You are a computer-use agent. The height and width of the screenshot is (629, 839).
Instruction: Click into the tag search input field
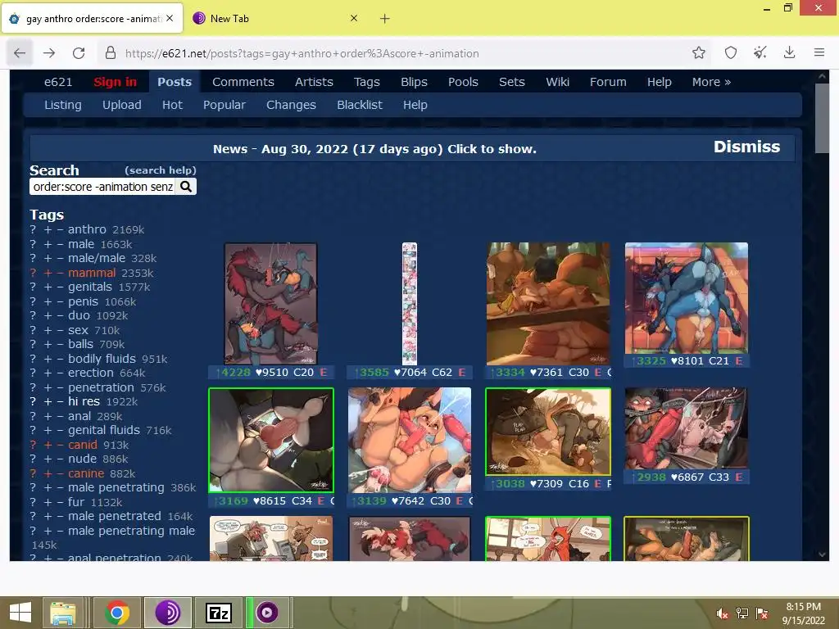click(x=102, y=187)
